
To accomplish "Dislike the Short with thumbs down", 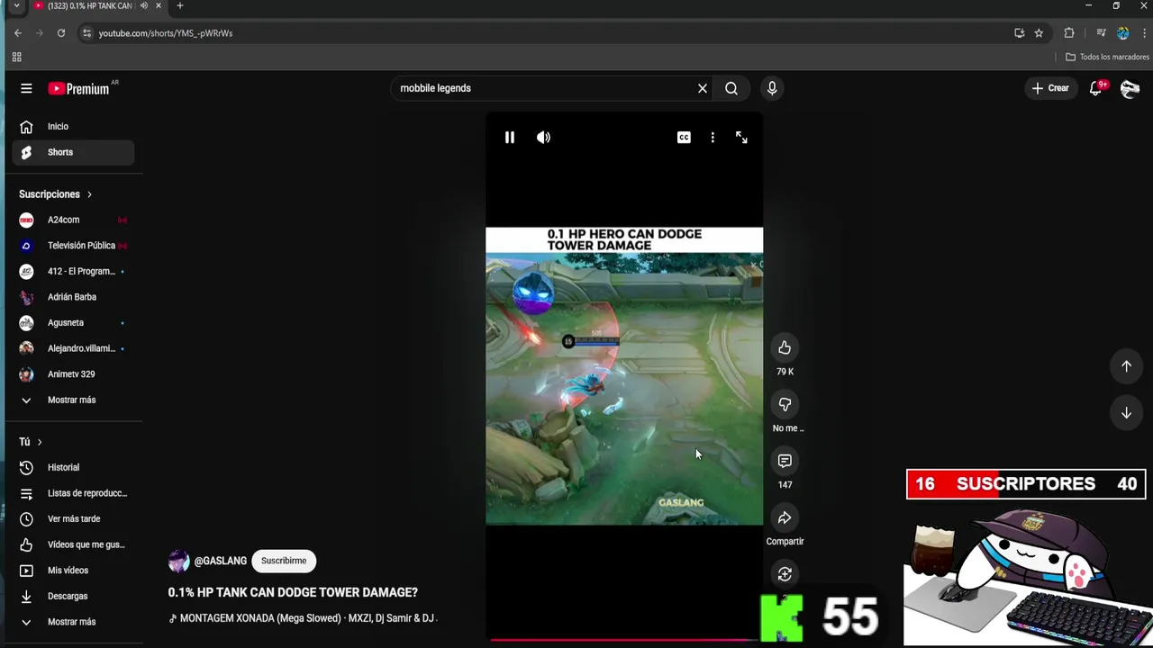I will tap(785, 405).
